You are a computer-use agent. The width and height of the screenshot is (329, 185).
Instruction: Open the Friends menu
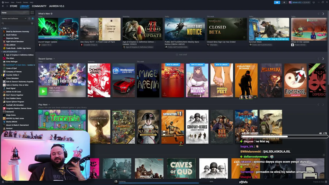tap(19, 2)
